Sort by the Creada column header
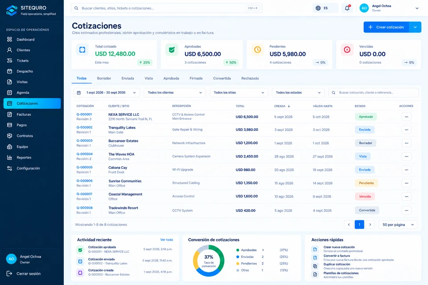Screen dimensions: 428x285 click(x=282, y=106)
